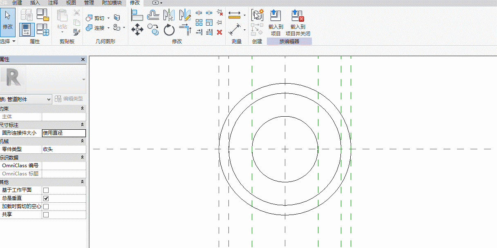Image resolution: width=497 pixels, height=248 pixels.
Task: Select the Align tool icon
Action: 137,15
